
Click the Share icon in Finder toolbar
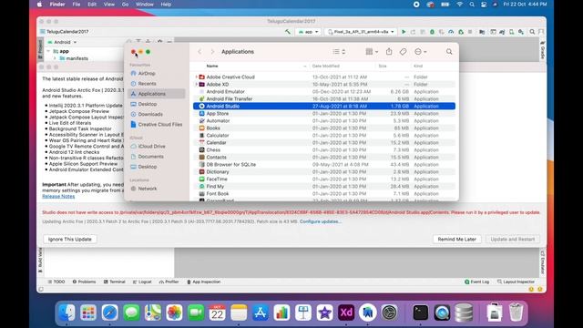(389, 52)
